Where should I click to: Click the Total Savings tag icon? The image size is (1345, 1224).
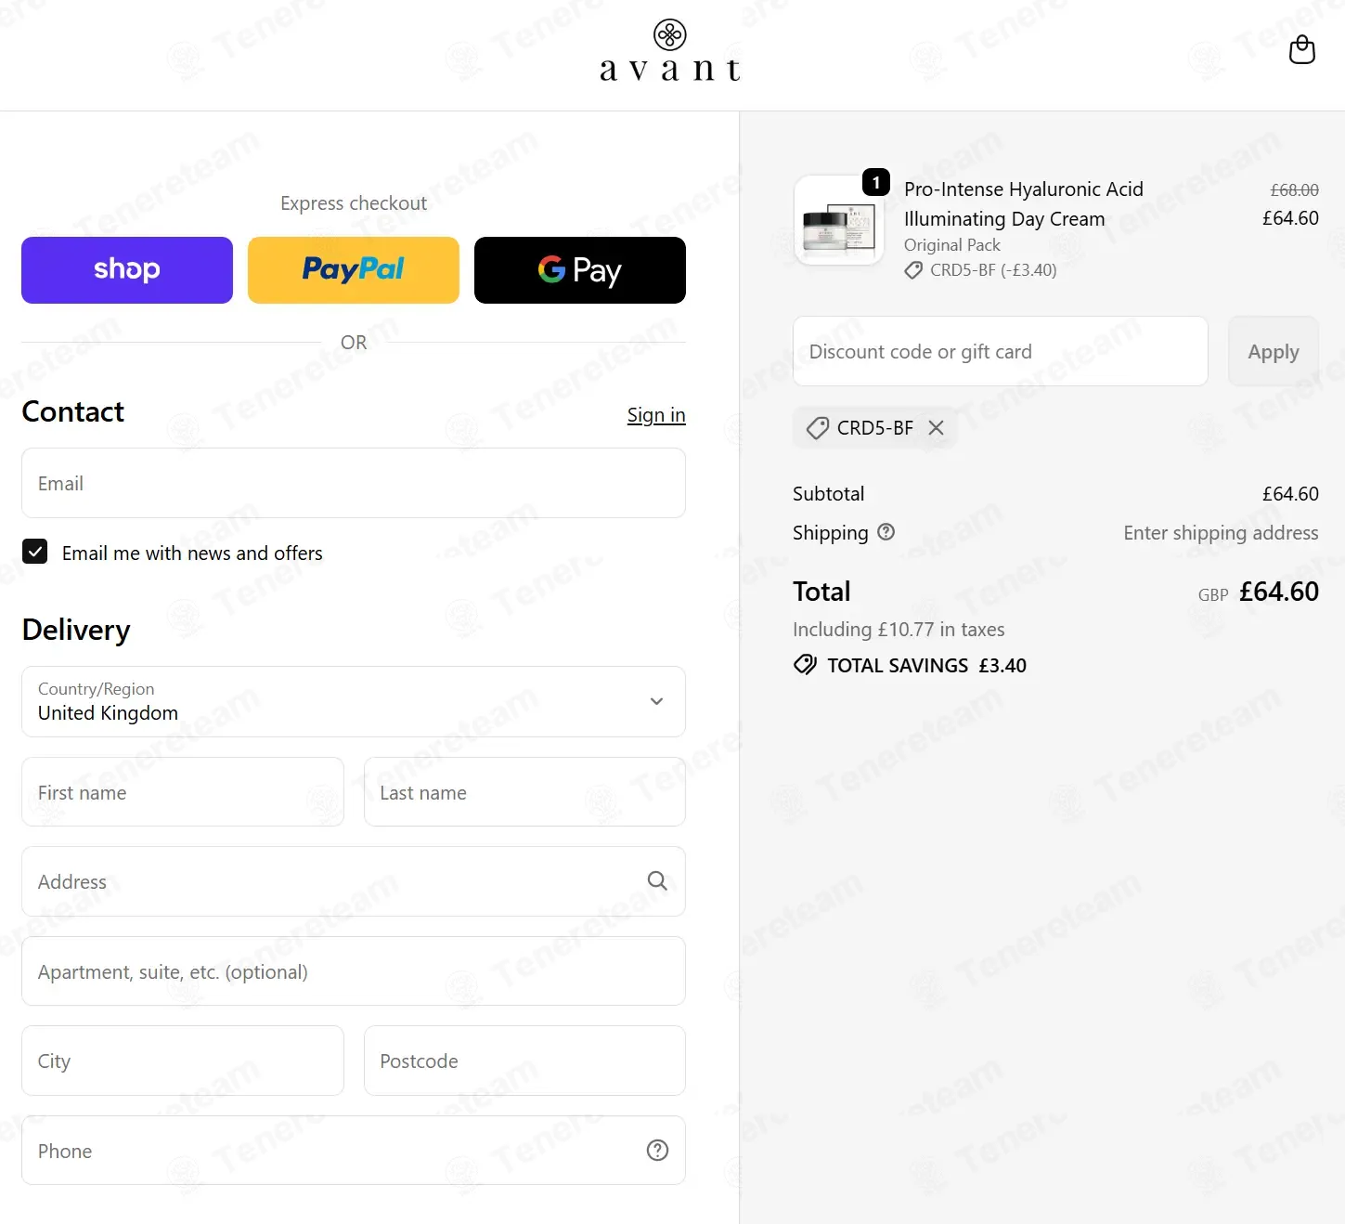click(805, 665)
